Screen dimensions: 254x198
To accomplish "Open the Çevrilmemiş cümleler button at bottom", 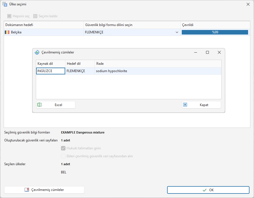I will [x=44, y=190].
